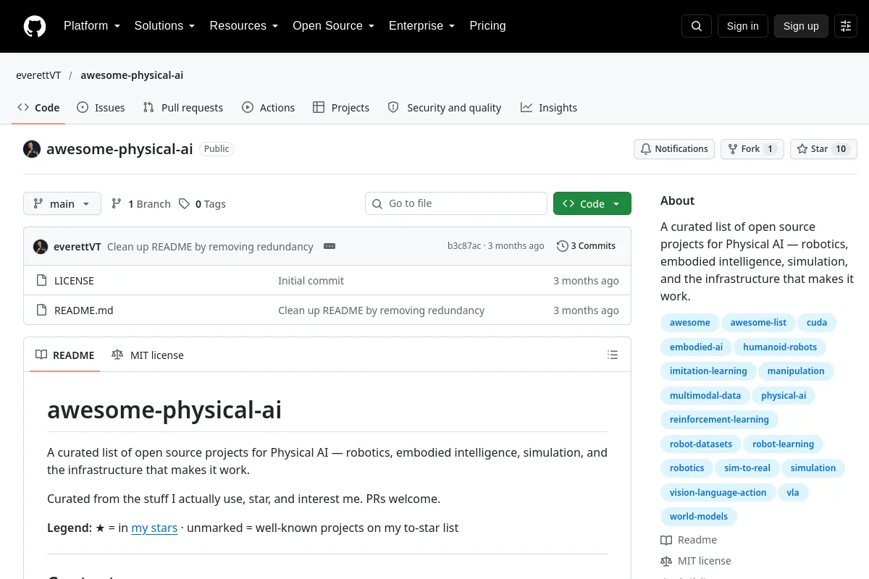Screen dimensions: 869x579
Task: Switch to the Issues tab
Action: pyautogui.click(x=101, y=108)
